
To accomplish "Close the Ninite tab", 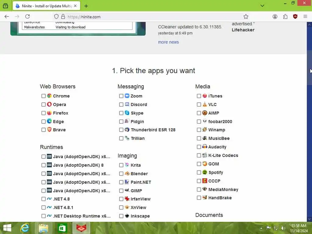I will click(75, 6).
